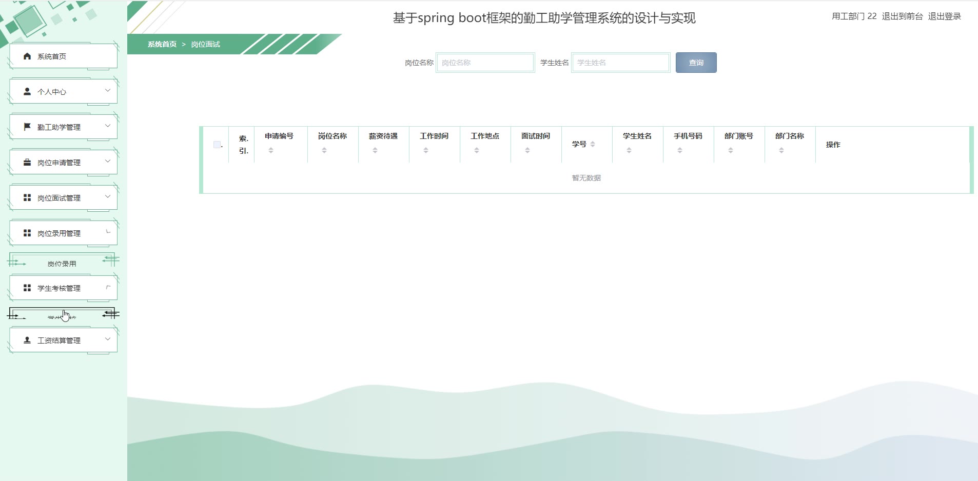This screenshot has height=481, width=978.
Task: Sort table by 申请编号 arrows
Action: click(271, 150)
